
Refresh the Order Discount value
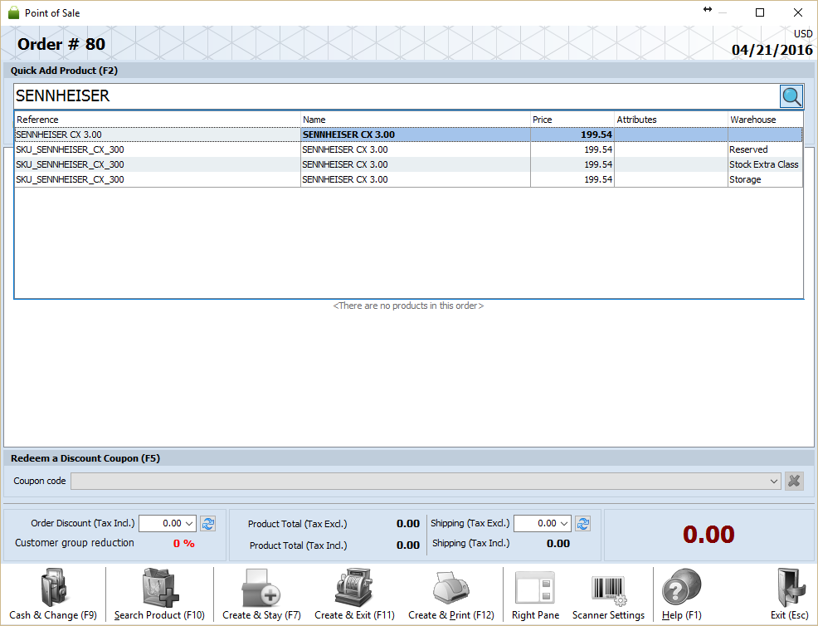208,523
